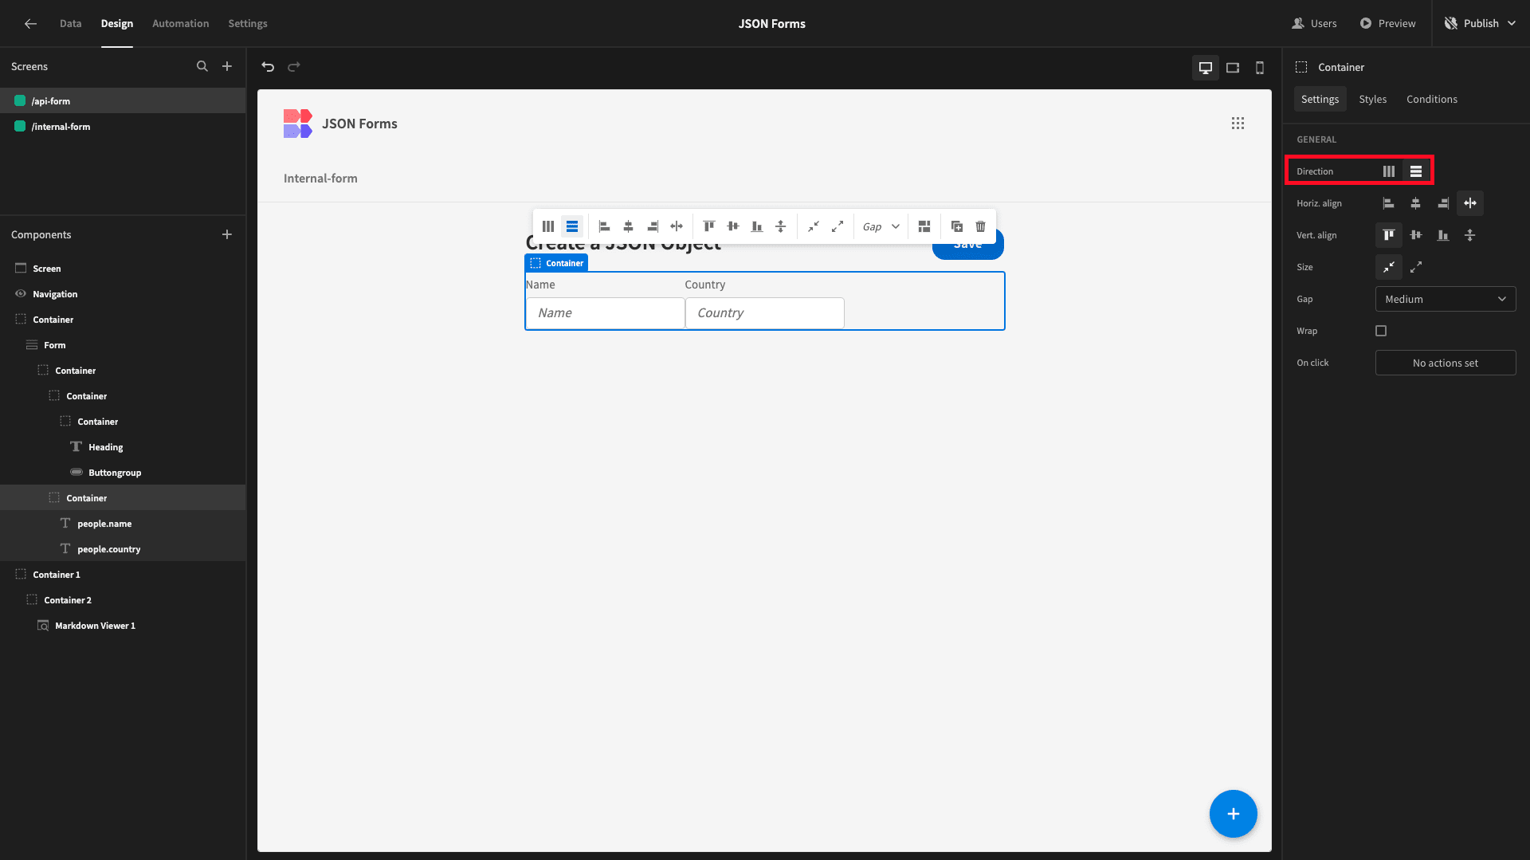
Task: Set column direction in the floating toolbar
Action: [548, 226]
